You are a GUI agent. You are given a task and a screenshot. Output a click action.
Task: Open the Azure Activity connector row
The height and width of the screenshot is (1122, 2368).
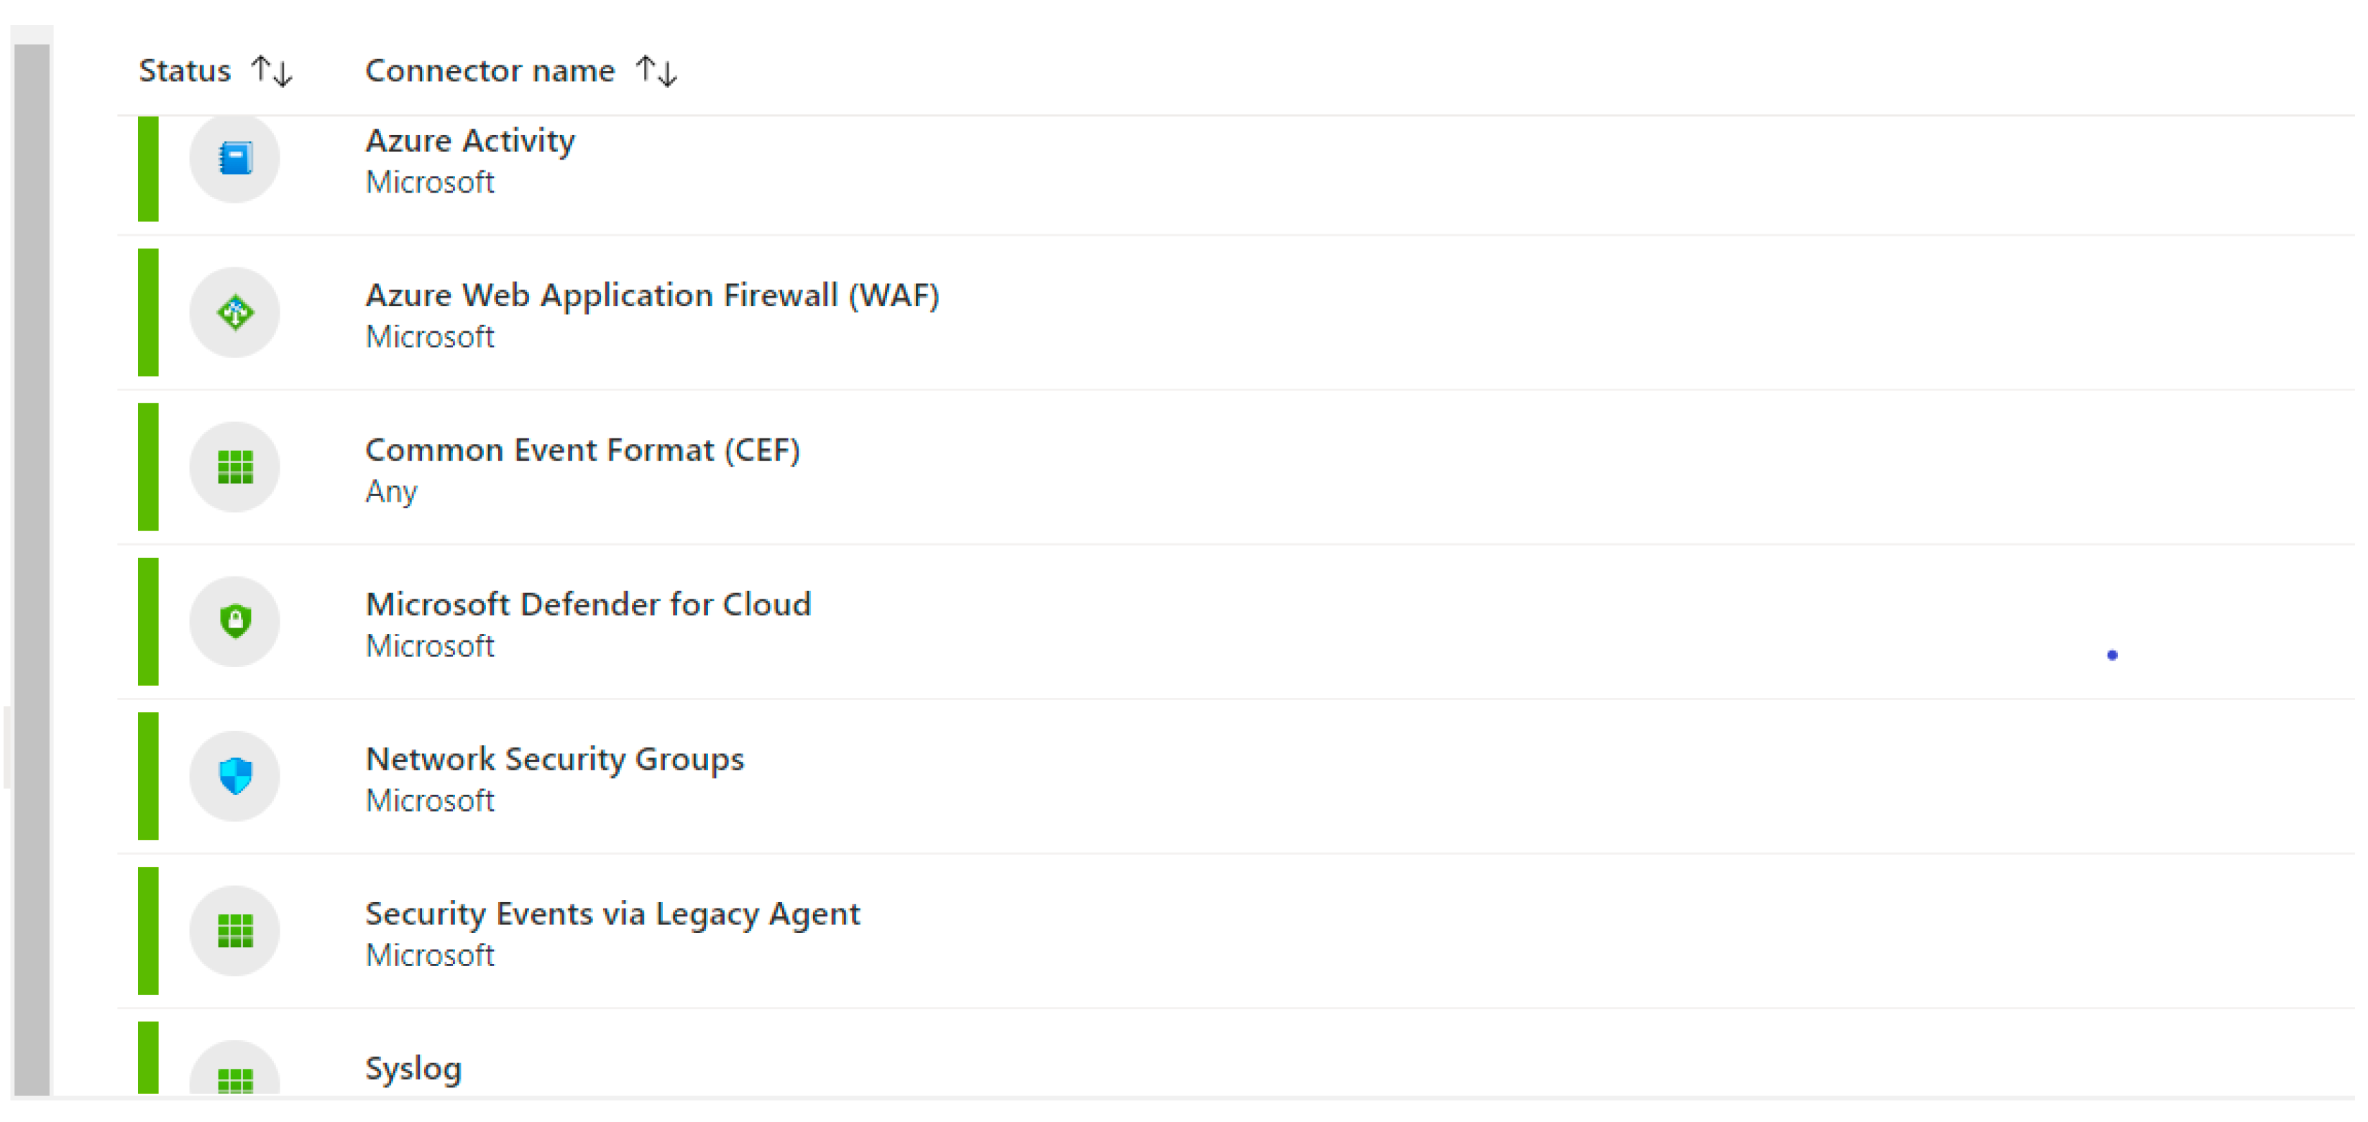point(469,141)
